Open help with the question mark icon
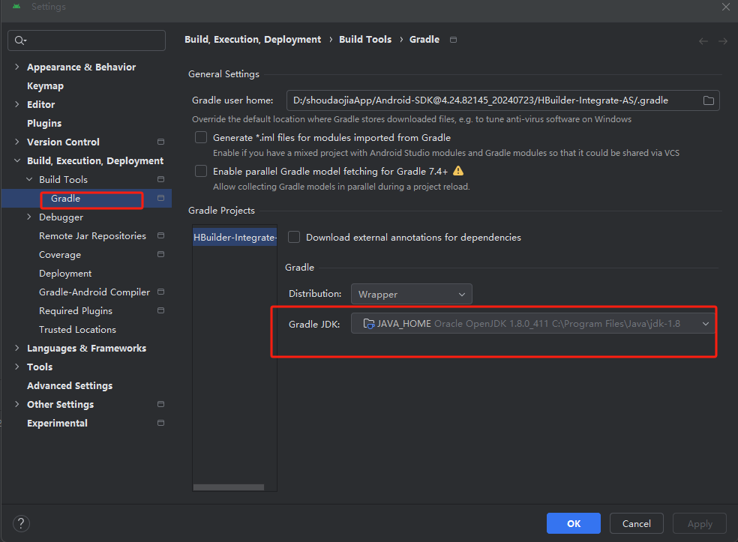The image size is (738, 542). (21, 523)
